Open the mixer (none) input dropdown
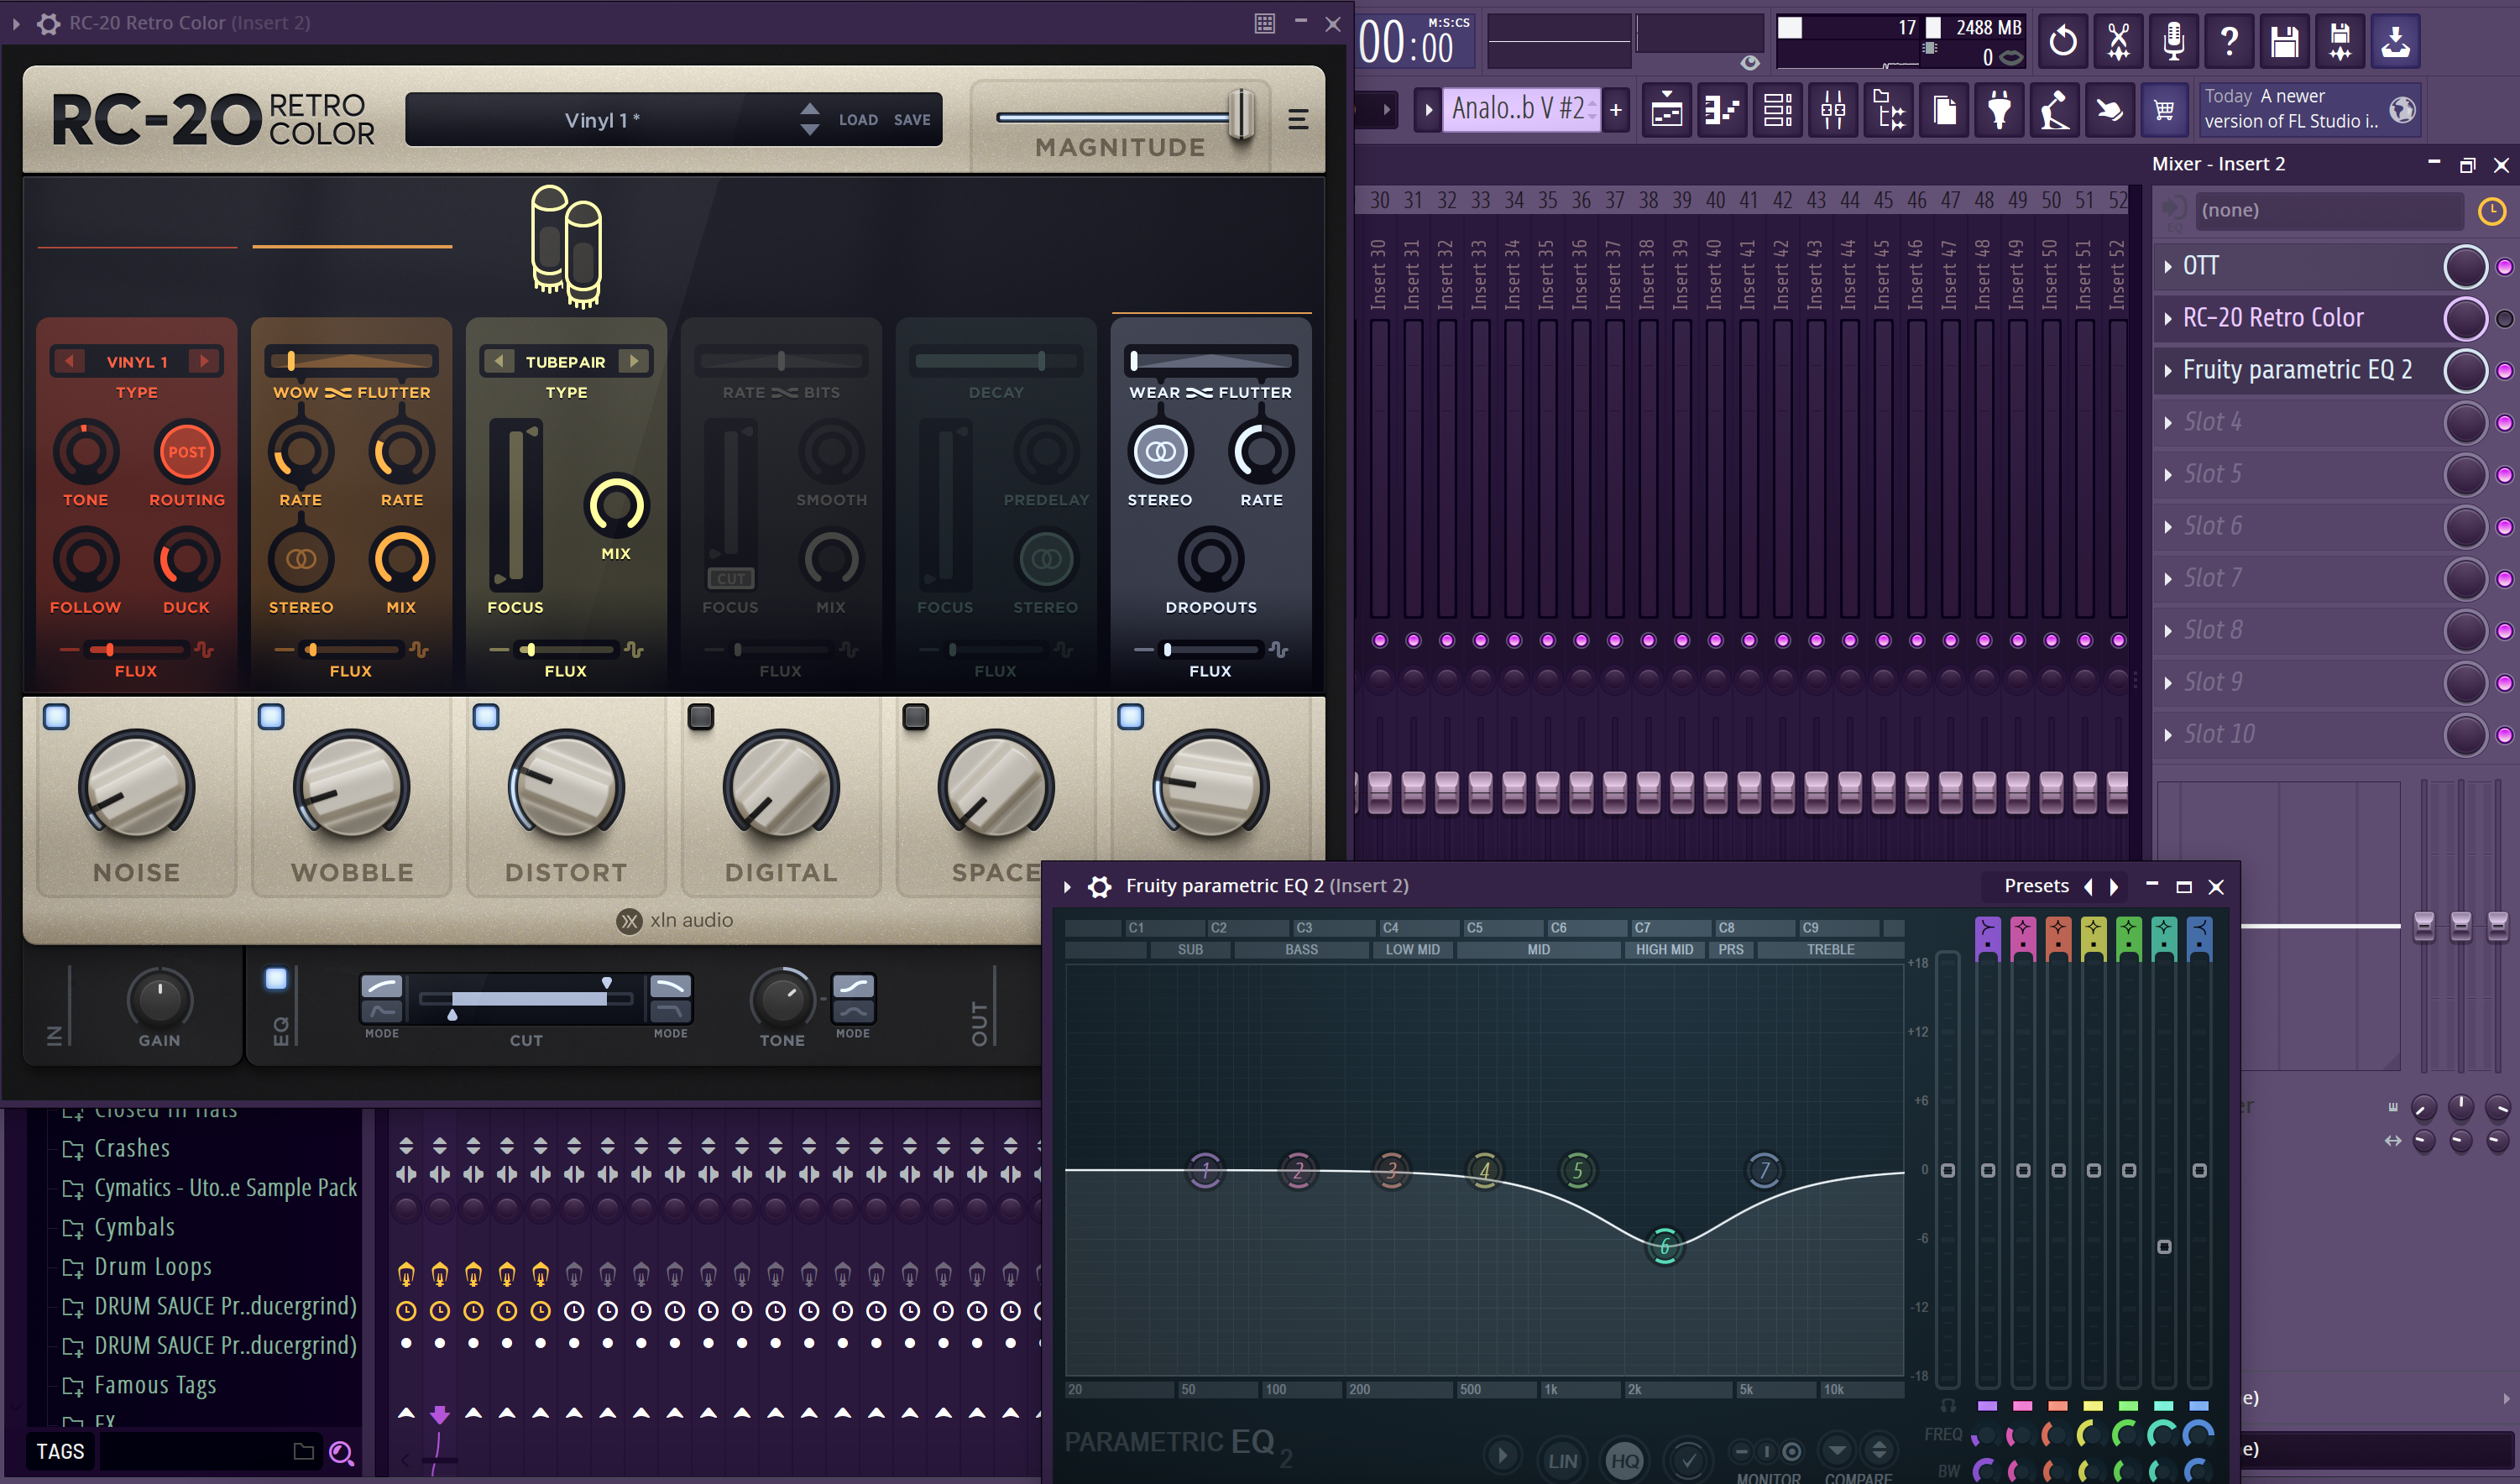This screenshot has width=2520, height=1484. (x=2330, y=211)
